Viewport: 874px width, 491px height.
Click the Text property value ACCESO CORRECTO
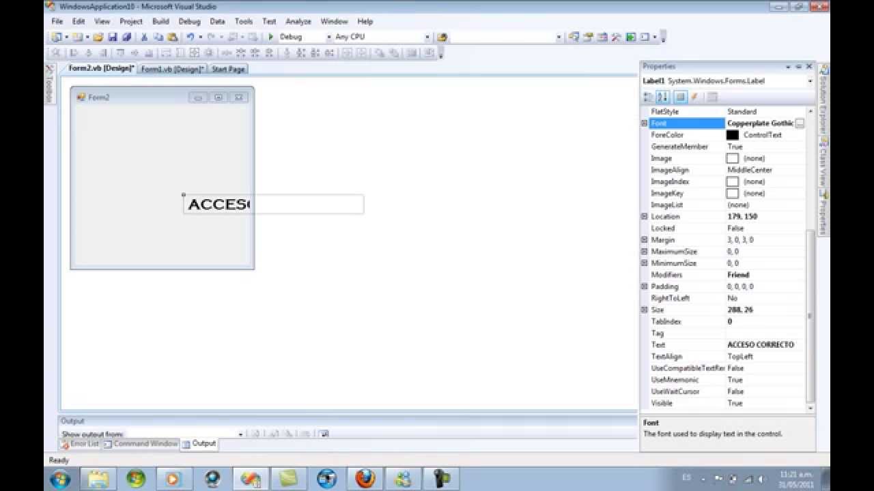click(761, 345)
